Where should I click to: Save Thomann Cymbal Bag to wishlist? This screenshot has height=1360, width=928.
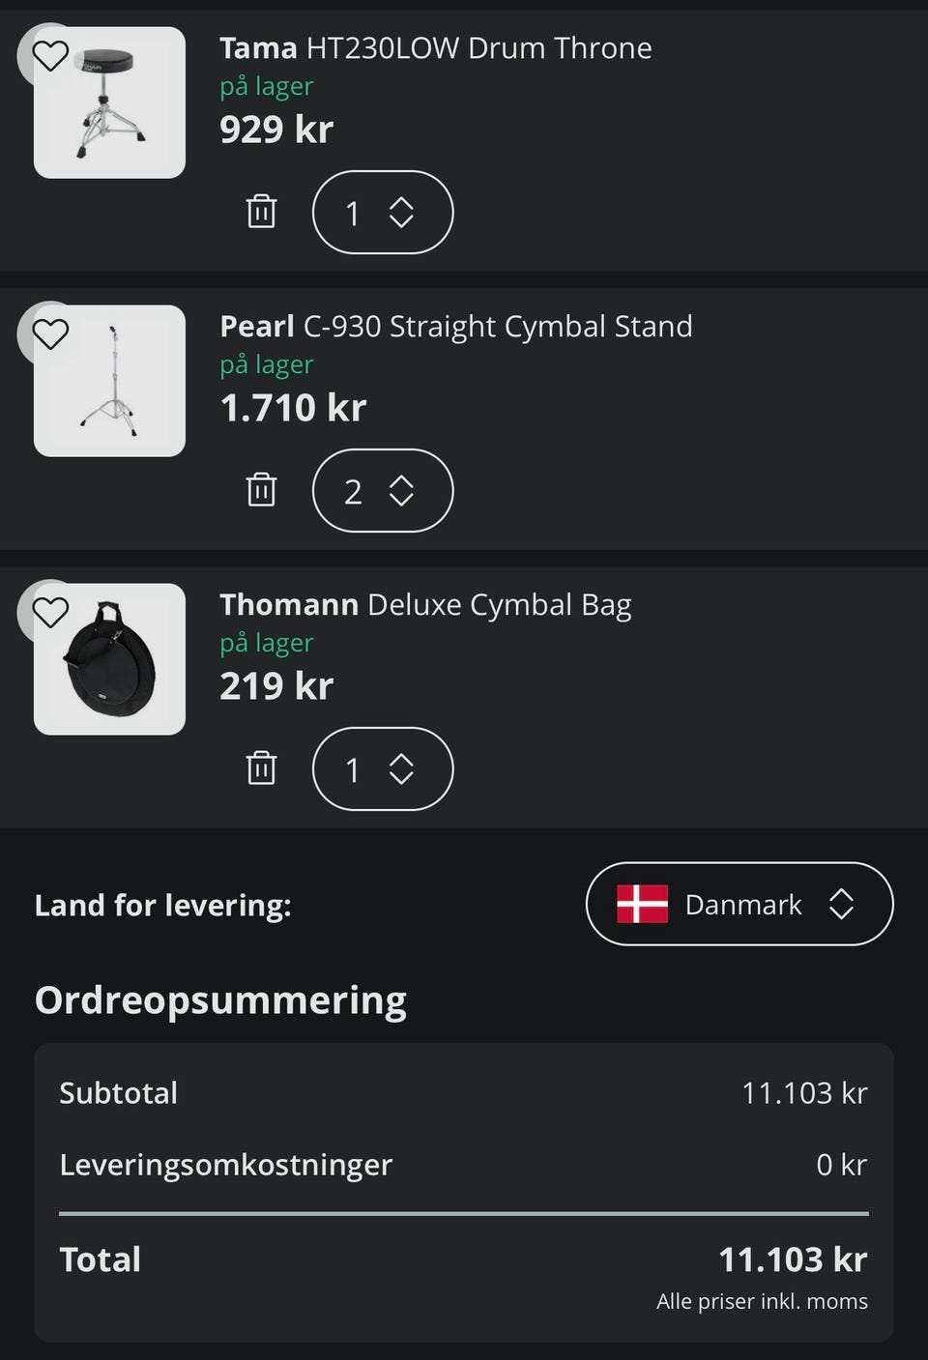(50, 613)
